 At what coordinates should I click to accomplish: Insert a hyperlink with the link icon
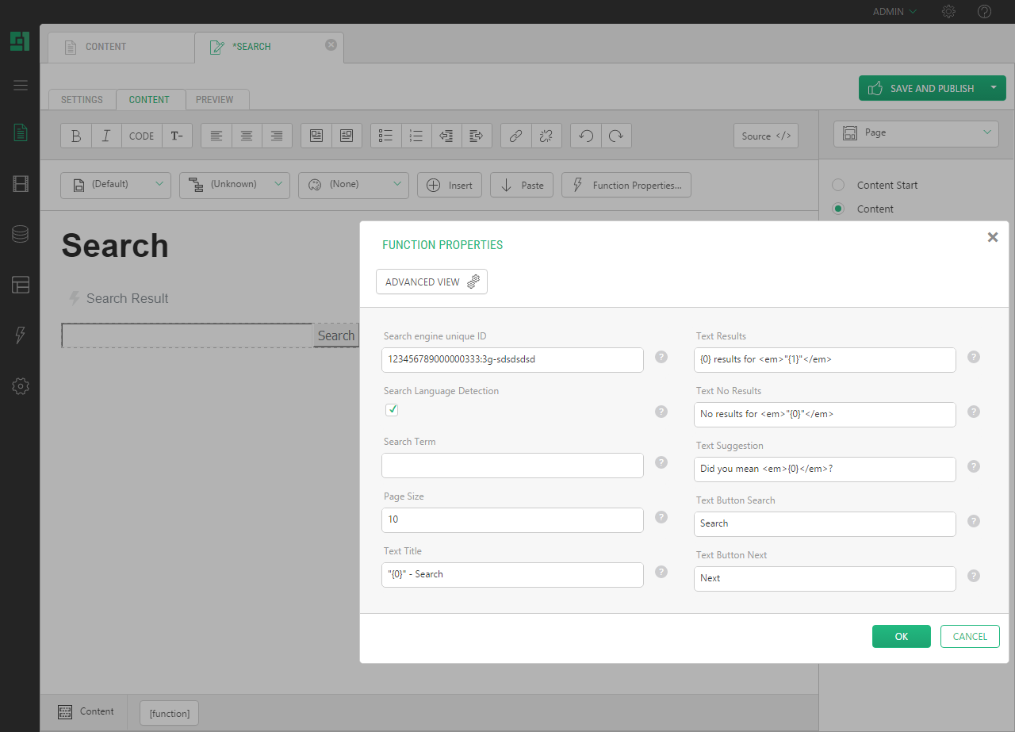[x=515, y=136]
